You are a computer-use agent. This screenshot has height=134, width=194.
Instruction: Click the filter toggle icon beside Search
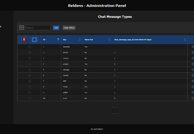click(22, 28)
